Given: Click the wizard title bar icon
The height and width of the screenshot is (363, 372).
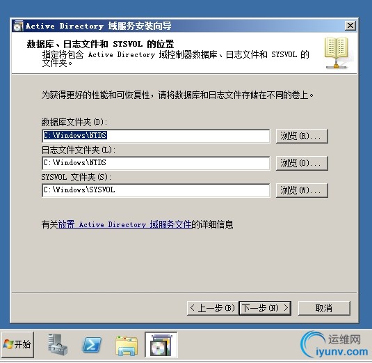Looking at the screenshot, I should (x=18, y=26).
